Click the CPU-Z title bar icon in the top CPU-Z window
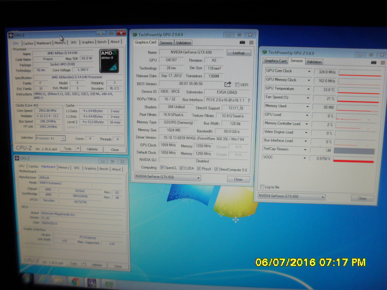 11,35
